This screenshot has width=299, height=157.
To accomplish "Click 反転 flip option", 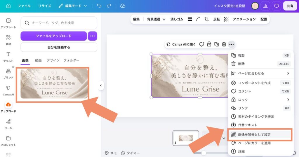I will 216,19.
